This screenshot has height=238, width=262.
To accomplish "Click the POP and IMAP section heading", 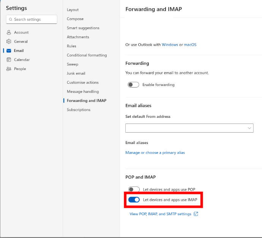I will pos(140,177).
